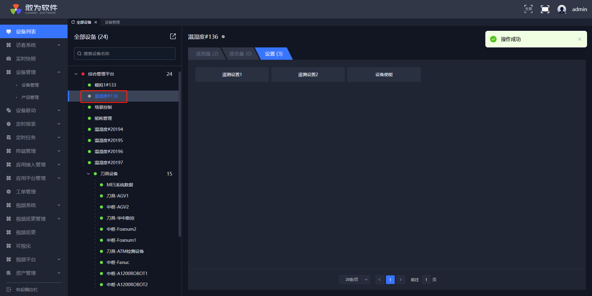Click the 遥测设置2 button
Screen dimensions: 592x296
pyautogui.click(x=308, y=75)
